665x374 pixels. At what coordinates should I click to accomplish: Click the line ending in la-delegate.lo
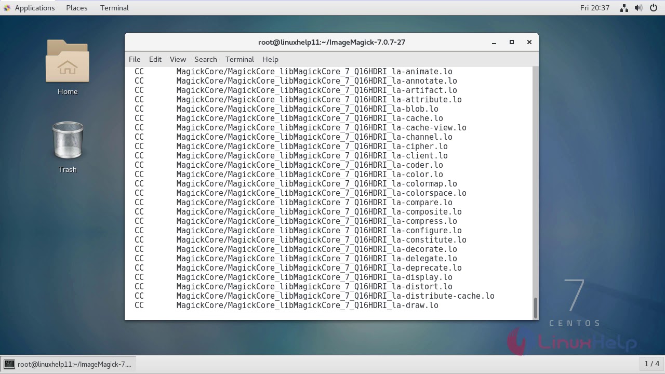(296, 259)
